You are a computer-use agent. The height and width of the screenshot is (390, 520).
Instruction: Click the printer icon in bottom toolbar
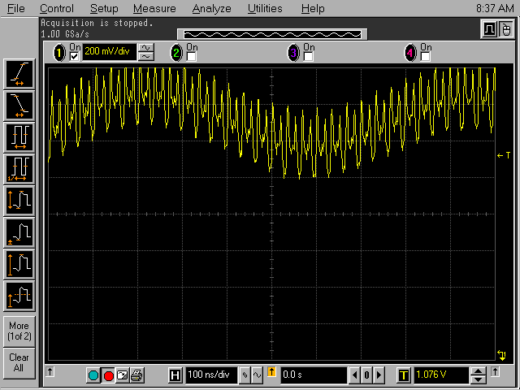137,375
